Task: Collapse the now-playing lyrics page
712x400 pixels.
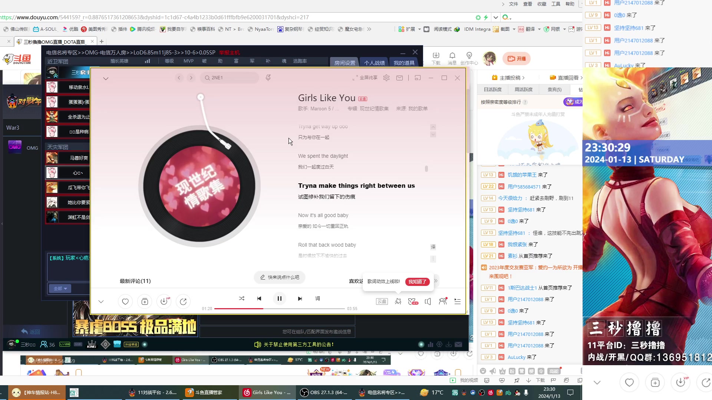Action: (x=106, y=79)
